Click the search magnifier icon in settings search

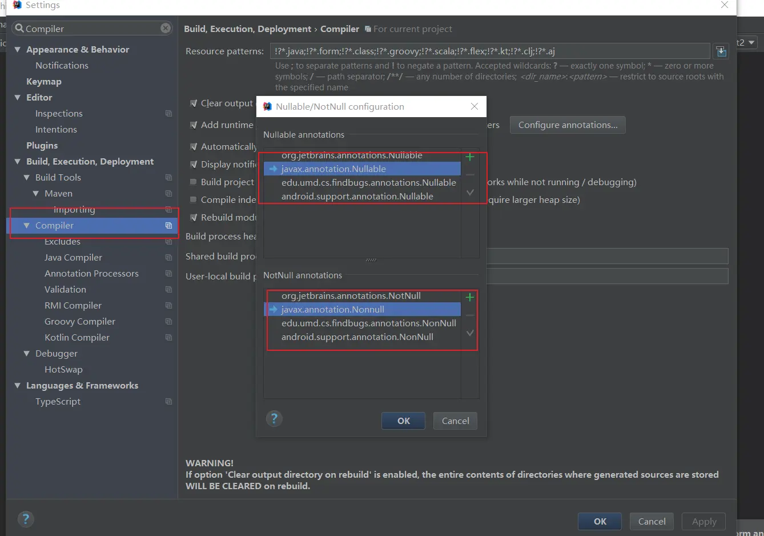click(x=19, y=28)
